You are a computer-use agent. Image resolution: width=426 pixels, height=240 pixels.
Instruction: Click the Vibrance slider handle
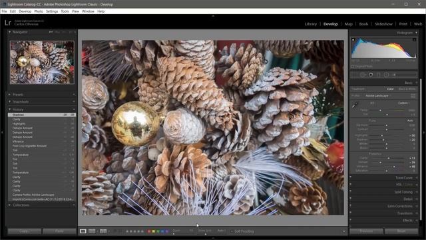pyautogui.click(x=394, y=167)
